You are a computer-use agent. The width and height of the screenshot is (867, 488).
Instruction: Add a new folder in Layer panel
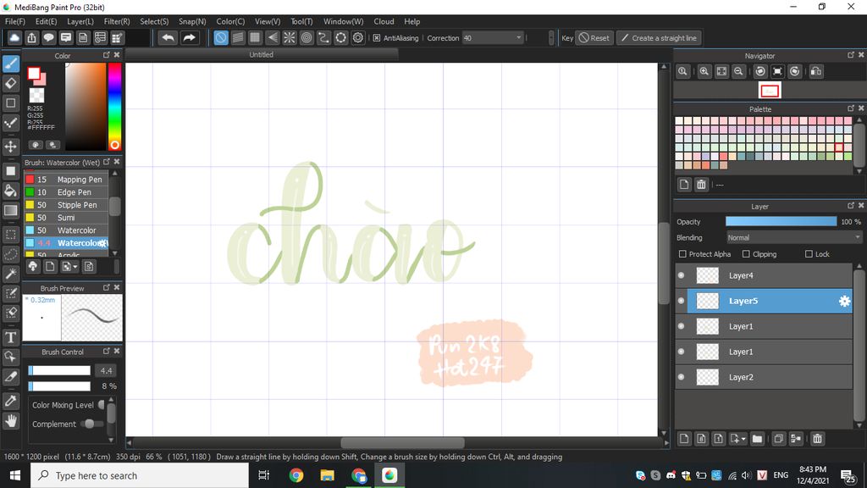click(757, 439)
